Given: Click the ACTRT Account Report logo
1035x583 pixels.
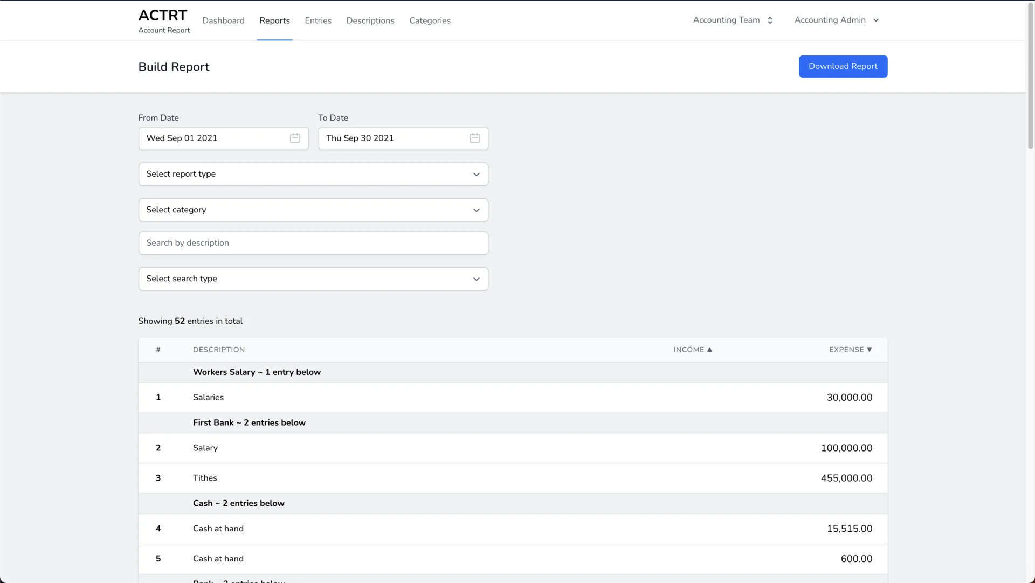Looking at the screenshot, I should pos(164,21).
